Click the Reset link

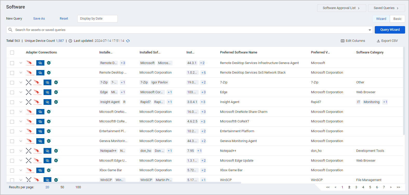(64, 19)
